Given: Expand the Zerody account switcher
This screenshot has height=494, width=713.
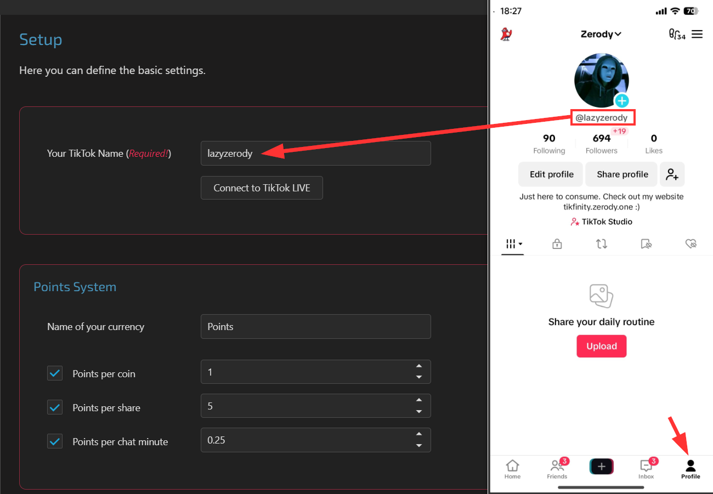Looking at the screenshot, I should 601,34.
